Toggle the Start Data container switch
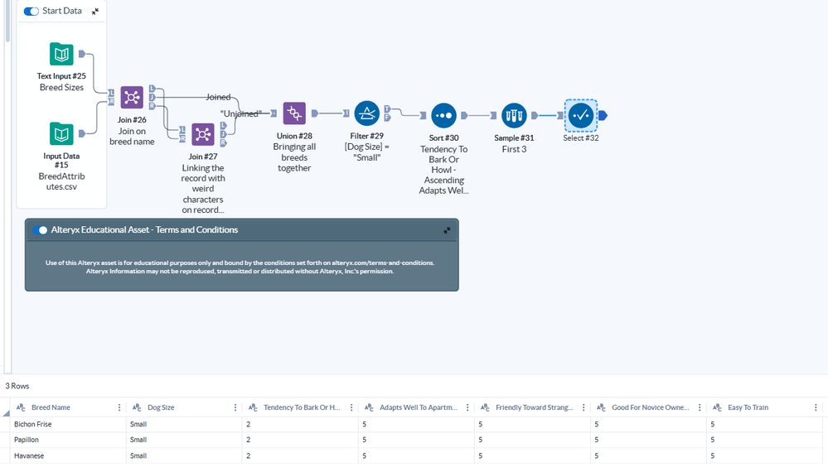The image size is (828, 472). [31, 11]
